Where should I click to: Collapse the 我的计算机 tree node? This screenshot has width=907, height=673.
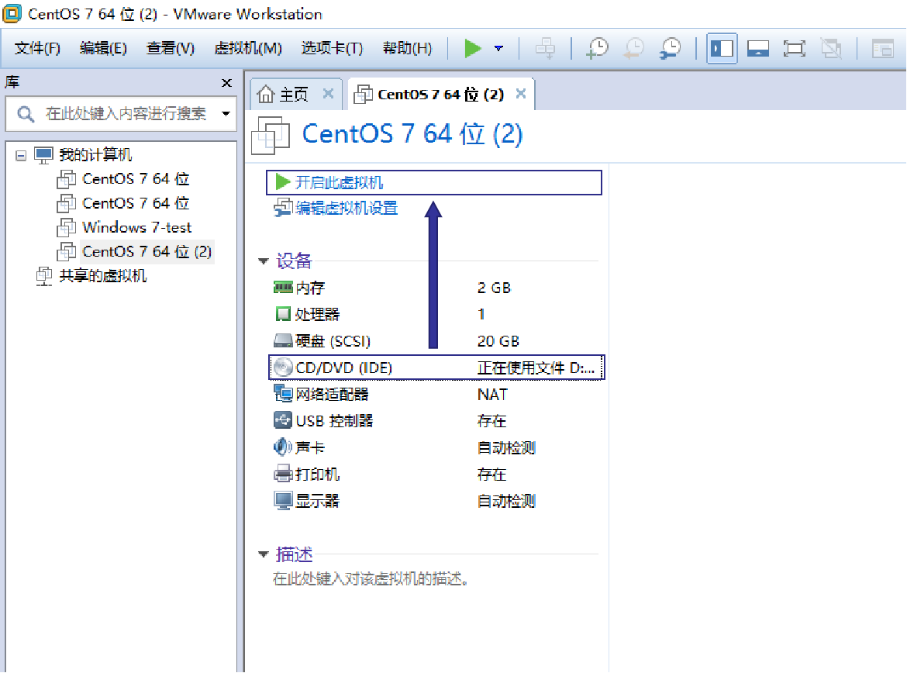coord(21,155)
